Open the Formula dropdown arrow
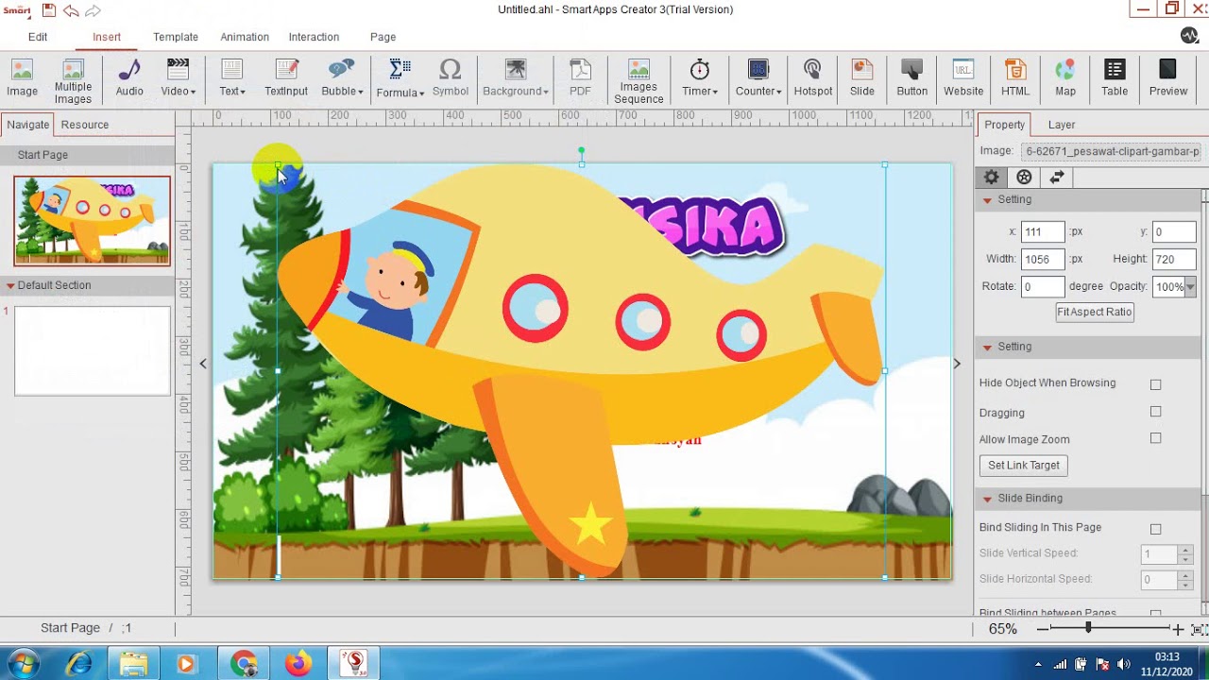1209x680 pixels. [421, 93]
